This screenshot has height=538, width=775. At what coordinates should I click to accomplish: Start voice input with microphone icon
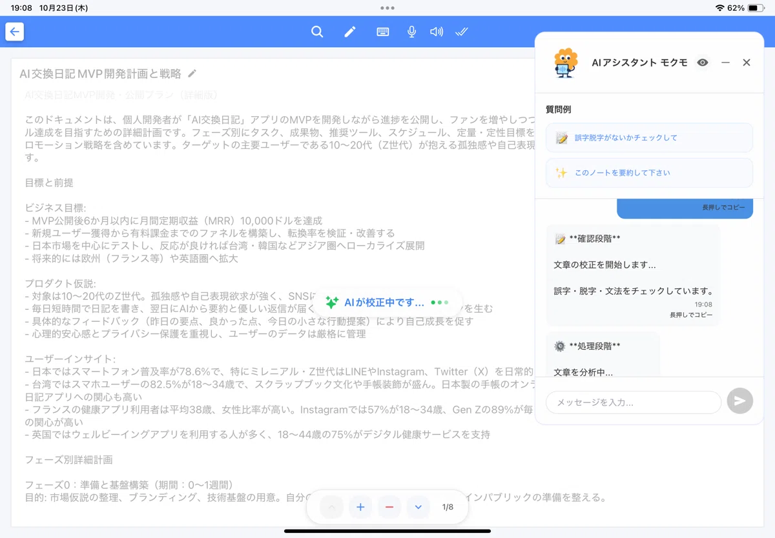pyautogui.click(x=411, y=32)
